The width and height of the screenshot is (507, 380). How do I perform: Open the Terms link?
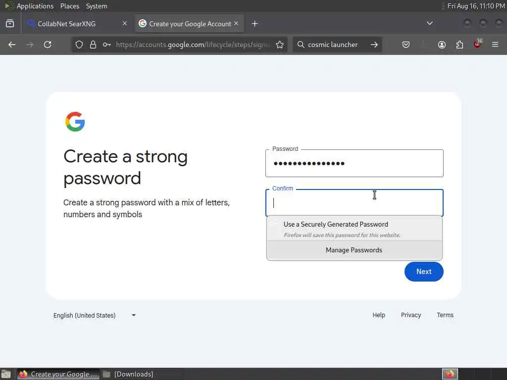coord(445,315)
